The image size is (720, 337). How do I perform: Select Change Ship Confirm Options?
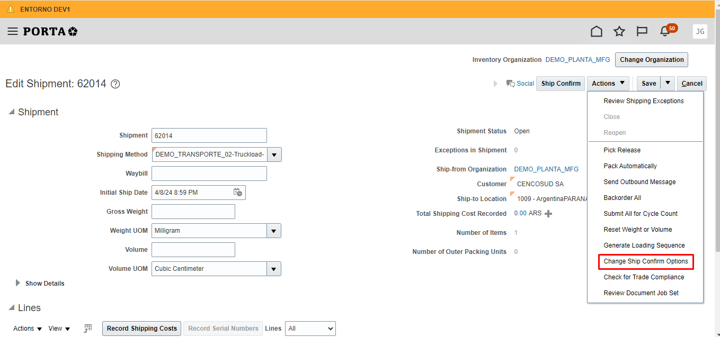pos(645,261)
